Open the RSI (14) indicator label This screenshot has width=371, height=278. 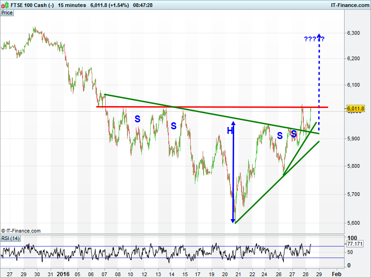[10, 238]
